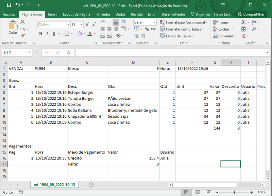Open the Arquivo menu
This screenshot has height=196, width=272.
(x=9, y=14)
